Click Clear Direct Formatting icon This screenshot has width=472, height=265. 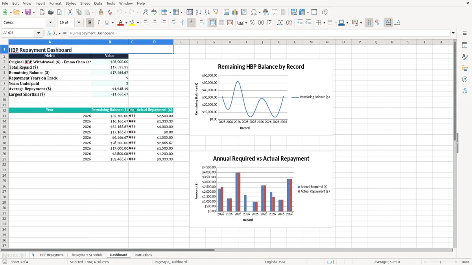tap(109, 12)
